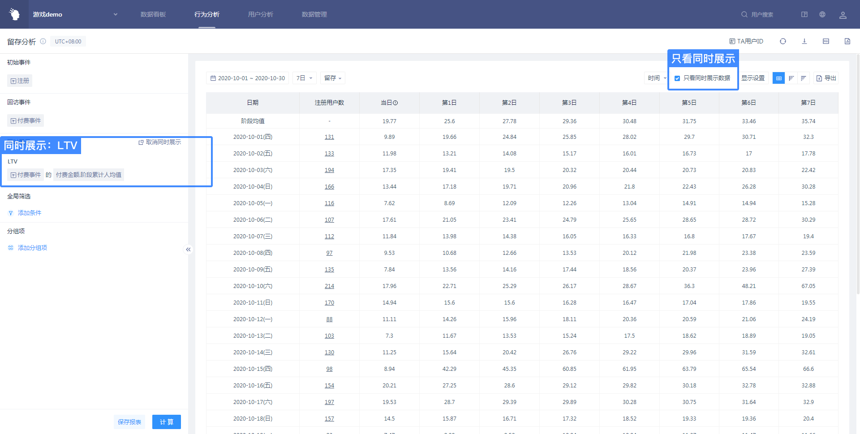
Task: Click the 计算 button
Action: click(166, 422)
